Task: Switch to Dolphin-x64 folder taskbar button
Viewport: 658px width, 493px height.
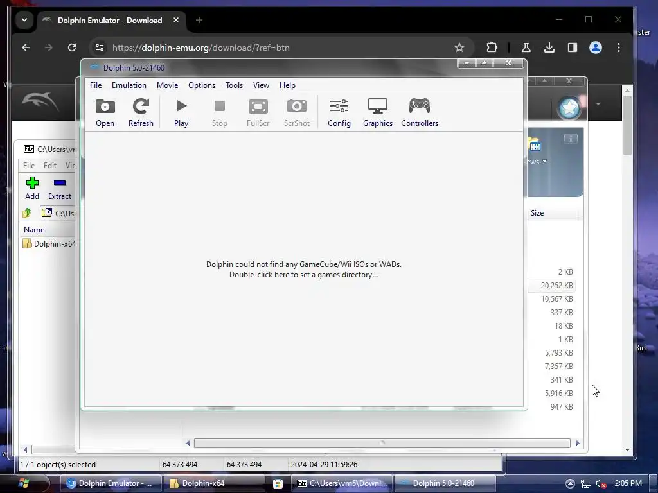Action: (213, 483)
